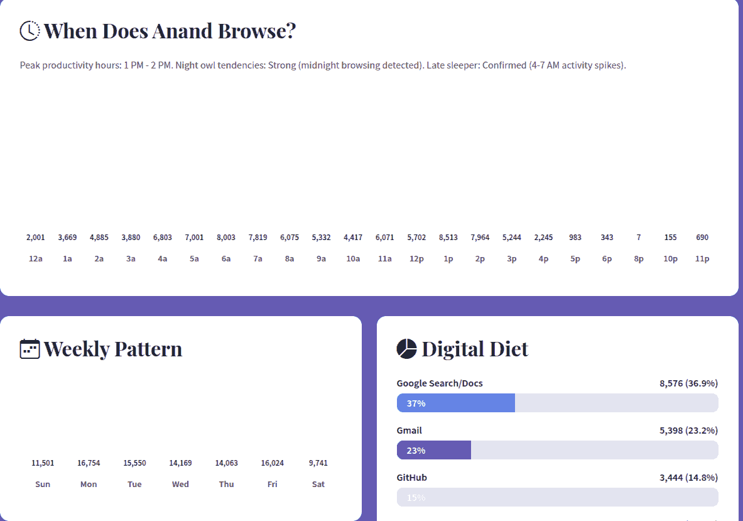Click the 6a hour label

coord(226,258)
